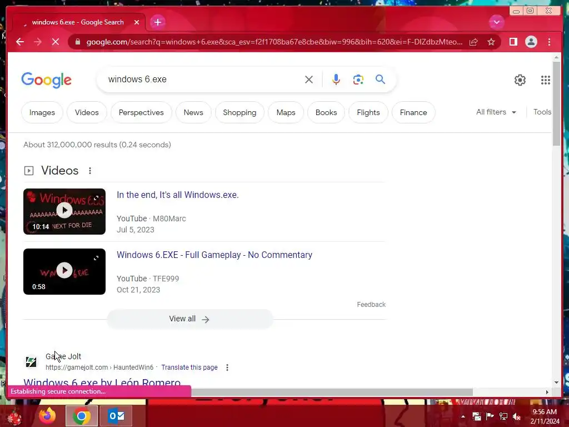Click in the windows 6.exe search field
The image size is (569, 427).
[x=203, y=79]
